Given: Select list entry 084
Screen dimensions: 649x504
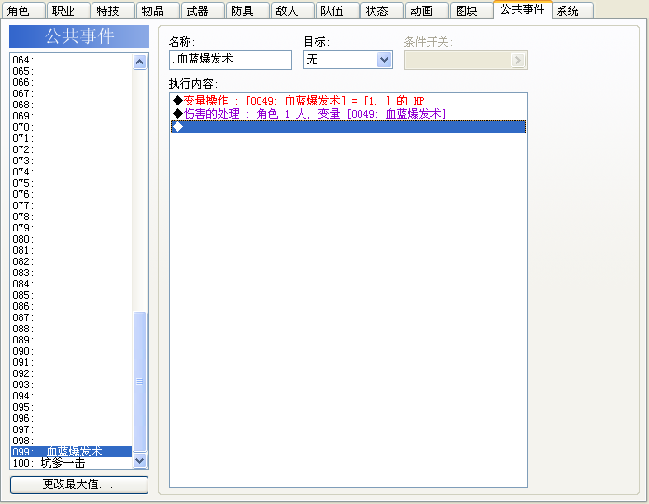Looking at the screenshot, I should coord(71,284).
